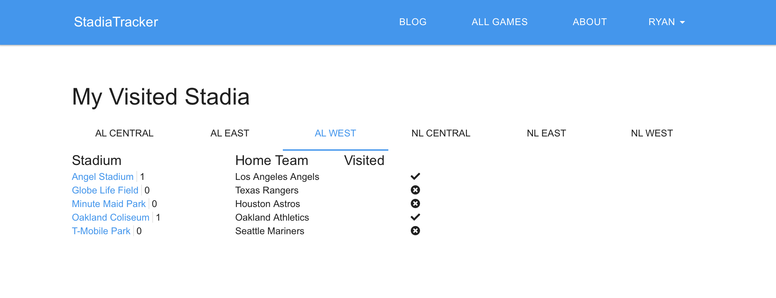Open the Angel Stadium details
The image size is (776, 298).
pos(102,176)
